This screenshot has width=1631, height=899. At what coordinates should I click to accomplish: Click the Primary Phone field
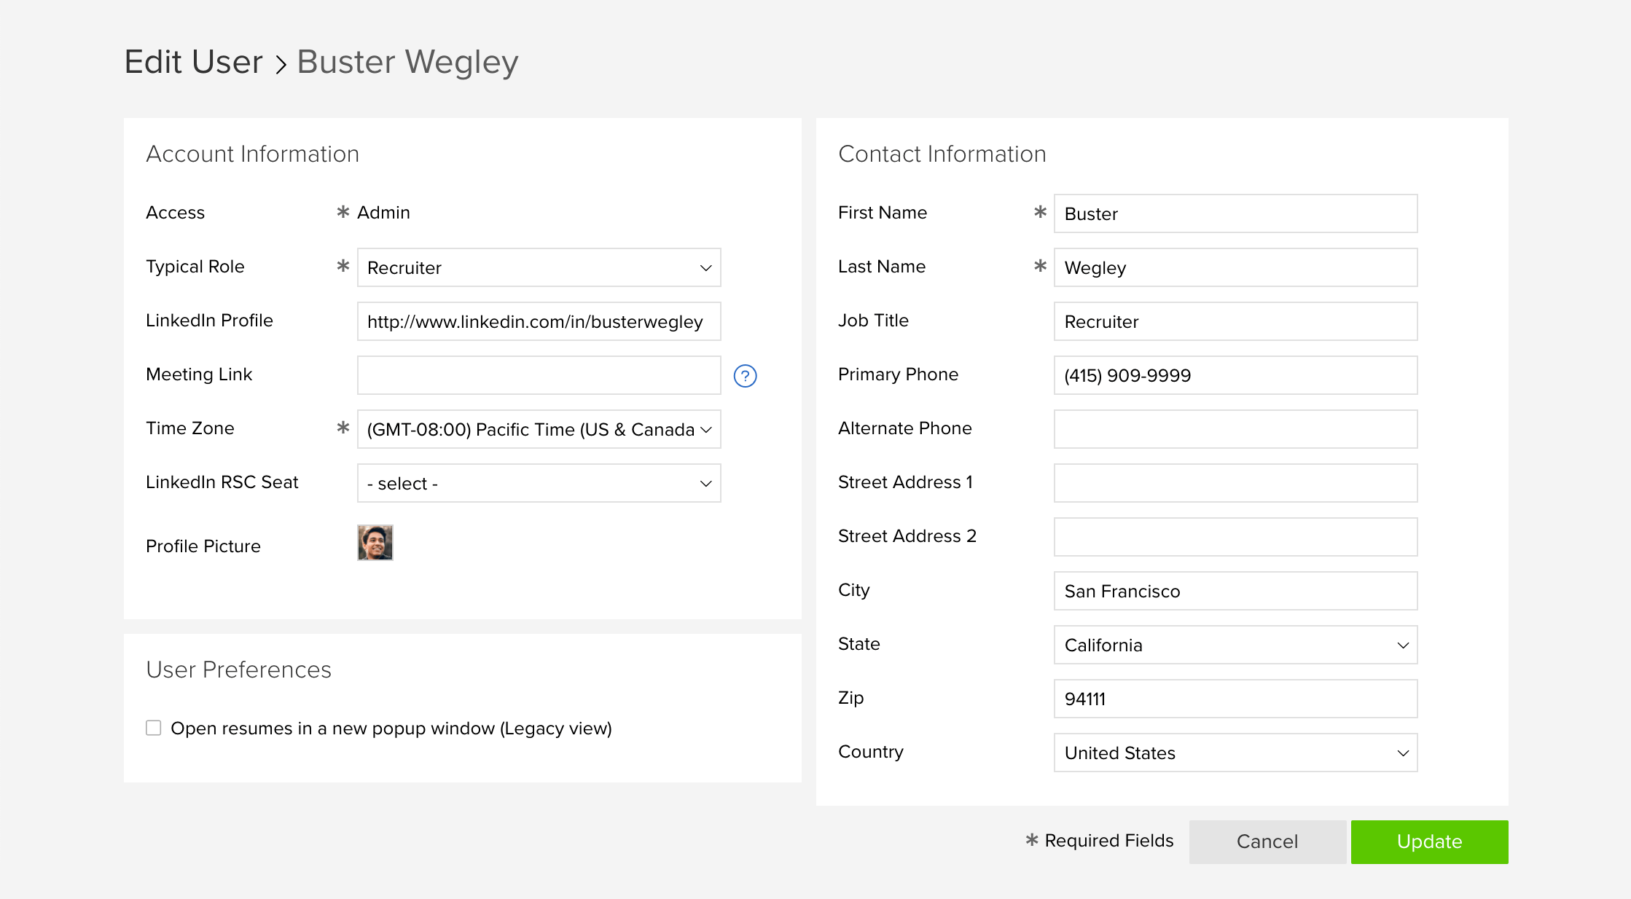coord(1235,375)
